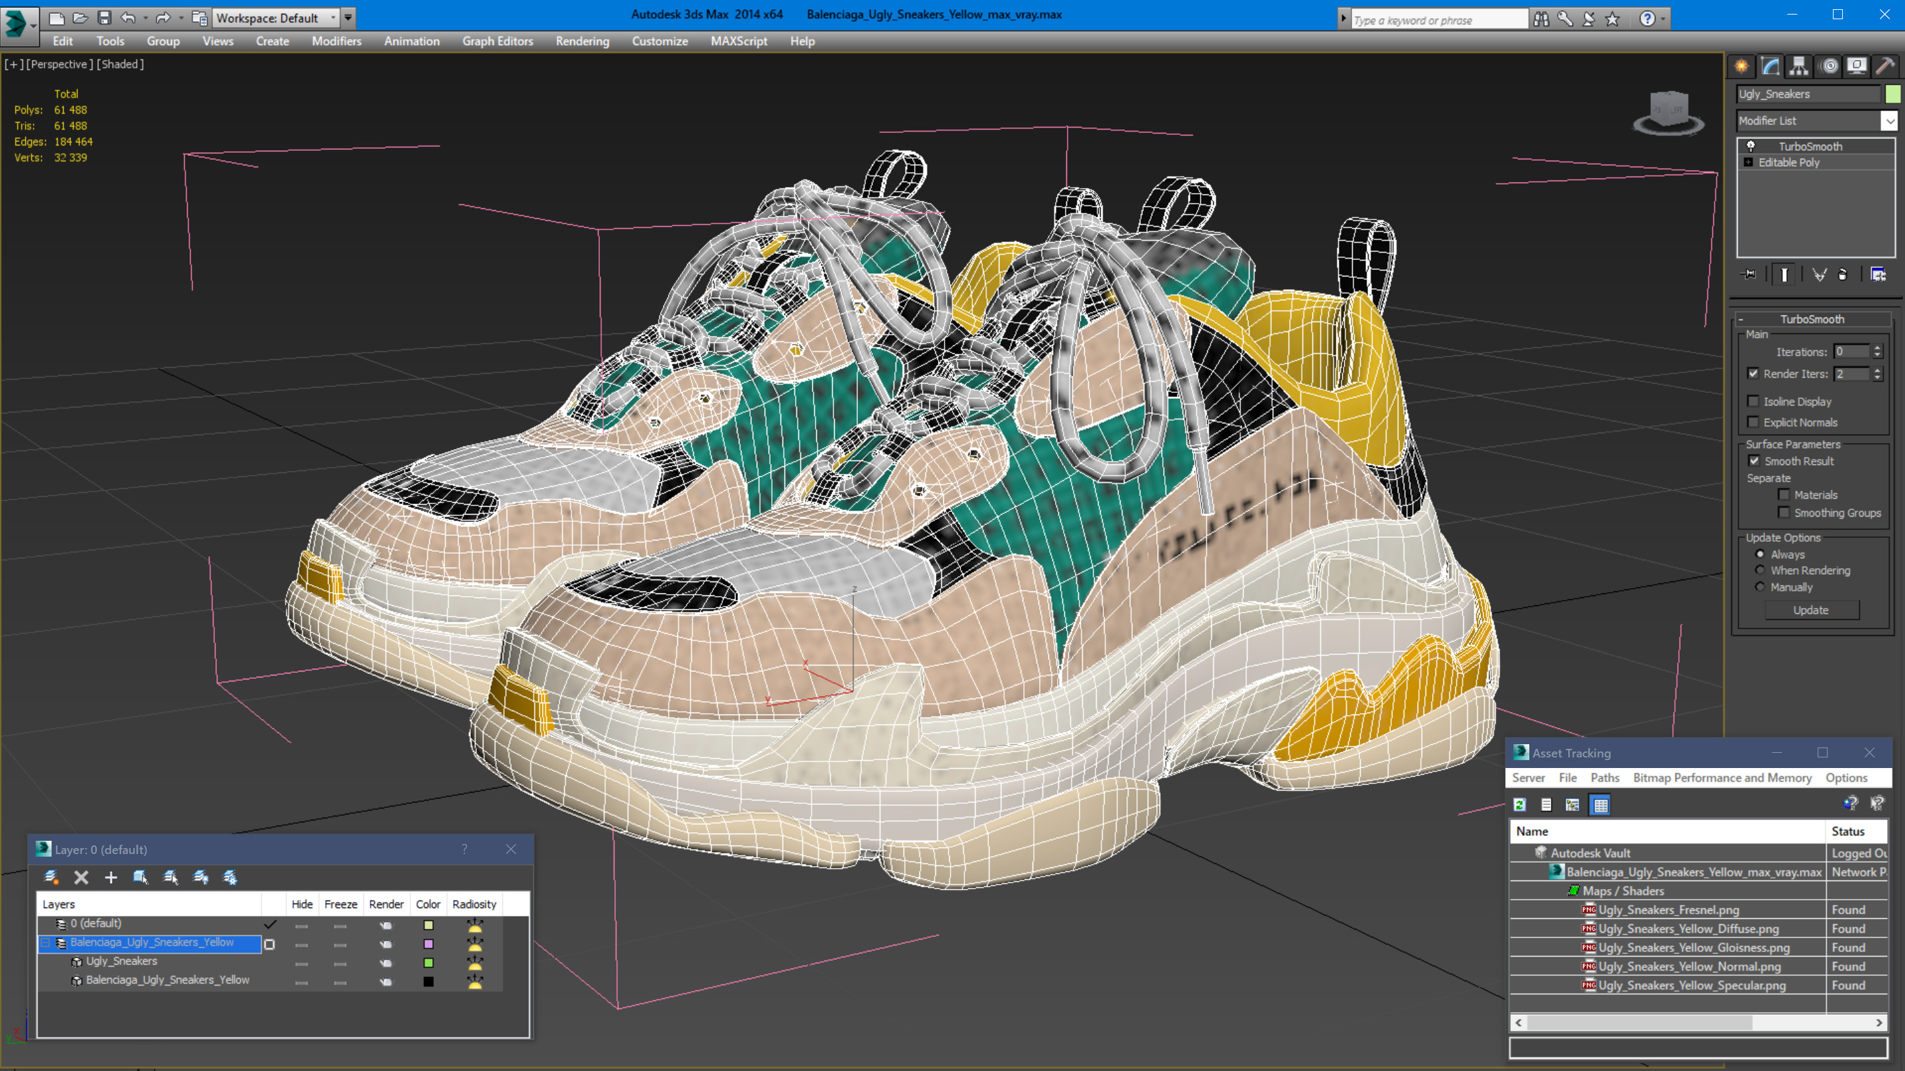Image resolution: width=1905 pixels, height=1071 pixels.
Task: Toggle Smooth Result checkbox
Action: [x=1754, y=460]
